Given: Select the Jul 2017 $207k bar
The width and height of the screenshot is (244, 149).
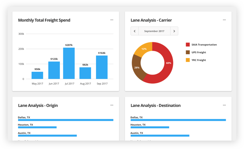Looking at the screenshot, I should 69,63.
